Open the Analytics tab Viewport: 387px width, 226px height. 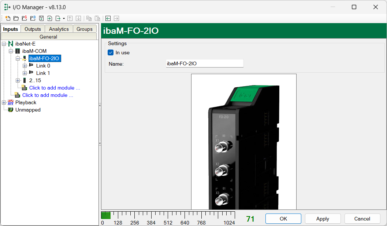pyautogui.click(x=59, y=29)
